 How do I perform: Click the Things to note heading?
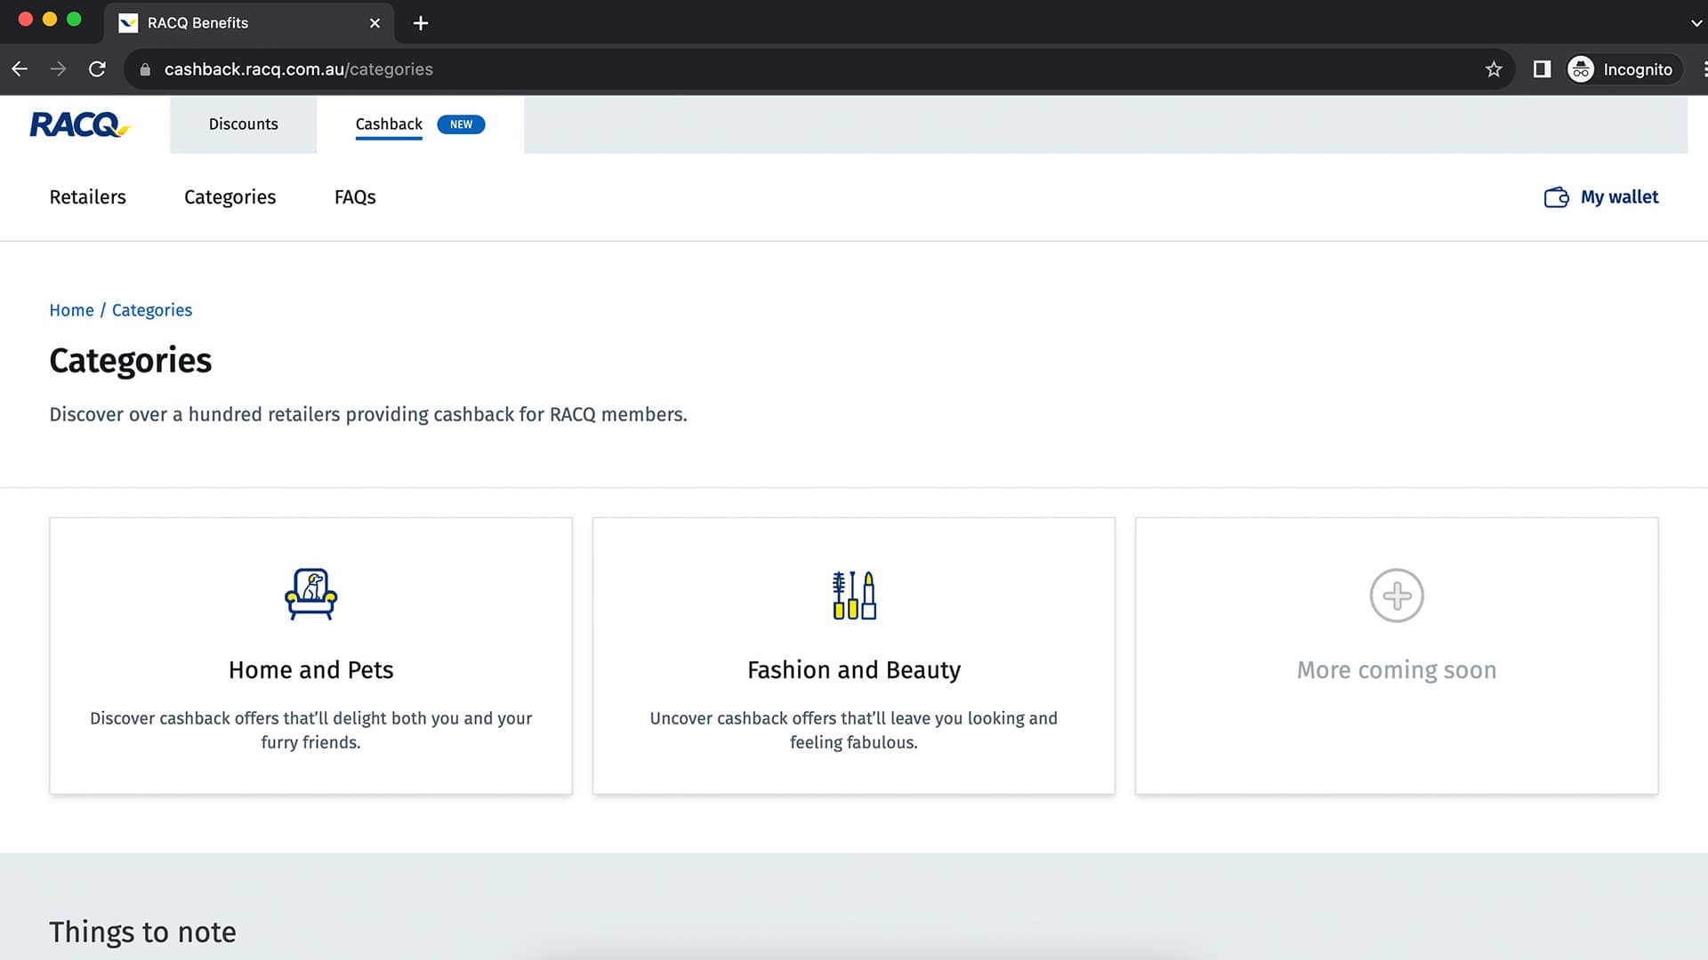pos(142,932)
